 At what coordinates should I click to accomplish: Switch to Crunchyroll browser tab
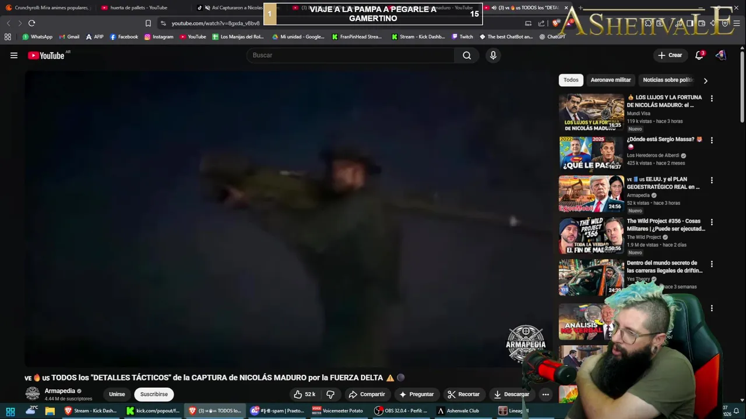click(x=48, y=8)
